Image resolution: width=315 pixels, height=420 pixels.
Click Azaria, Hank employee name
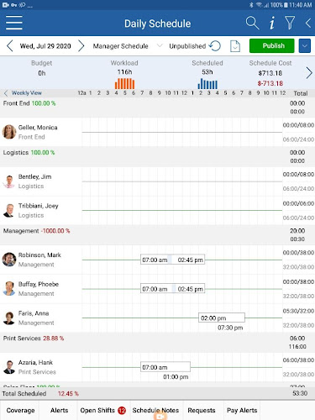coord(35,362)
